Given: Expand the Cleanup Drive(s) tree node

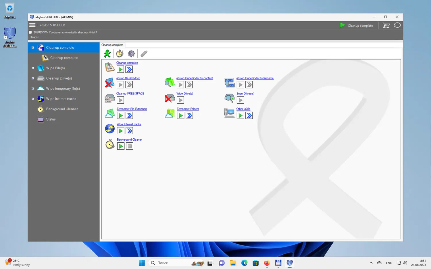Looking at the screenshot, I should 33,78.
